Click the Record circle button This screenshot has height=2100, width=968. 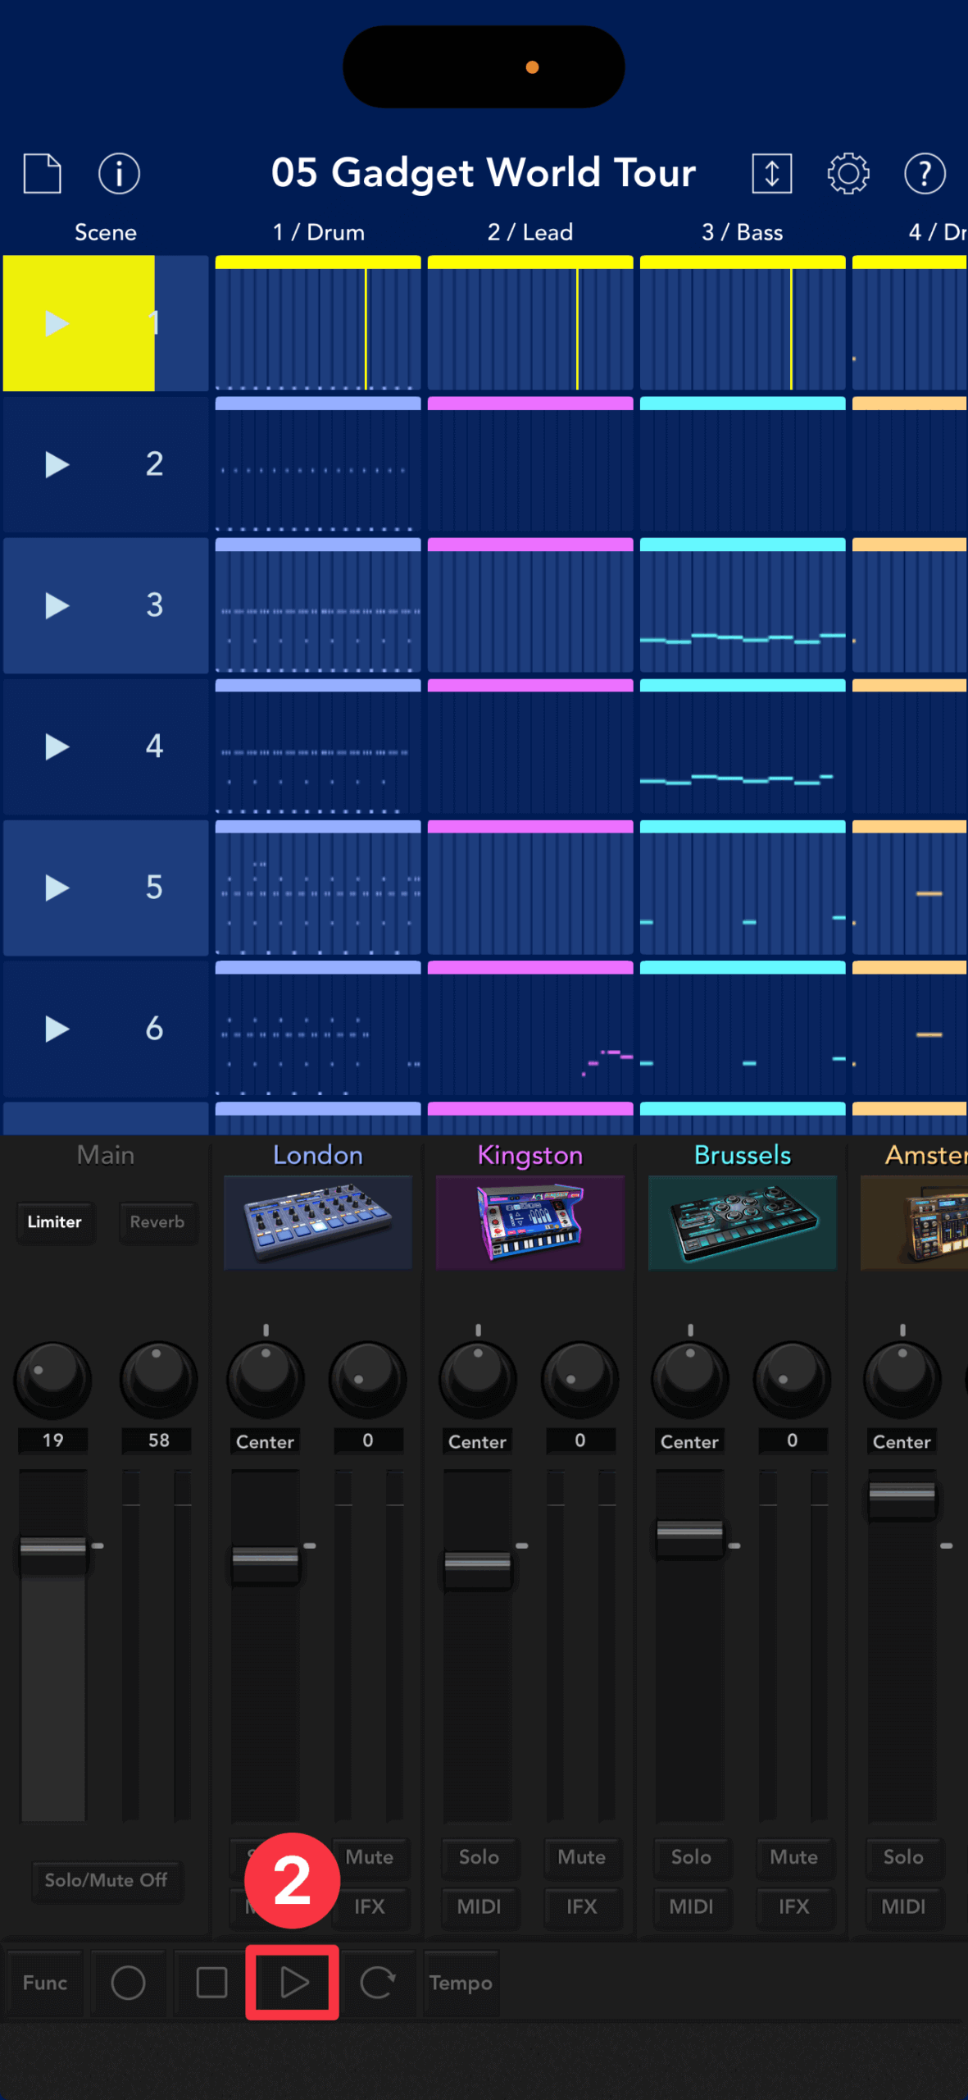(x=128, y=1983)
